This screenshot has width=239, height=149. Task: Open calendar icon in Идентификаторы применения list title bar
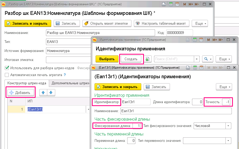[201, 40]
